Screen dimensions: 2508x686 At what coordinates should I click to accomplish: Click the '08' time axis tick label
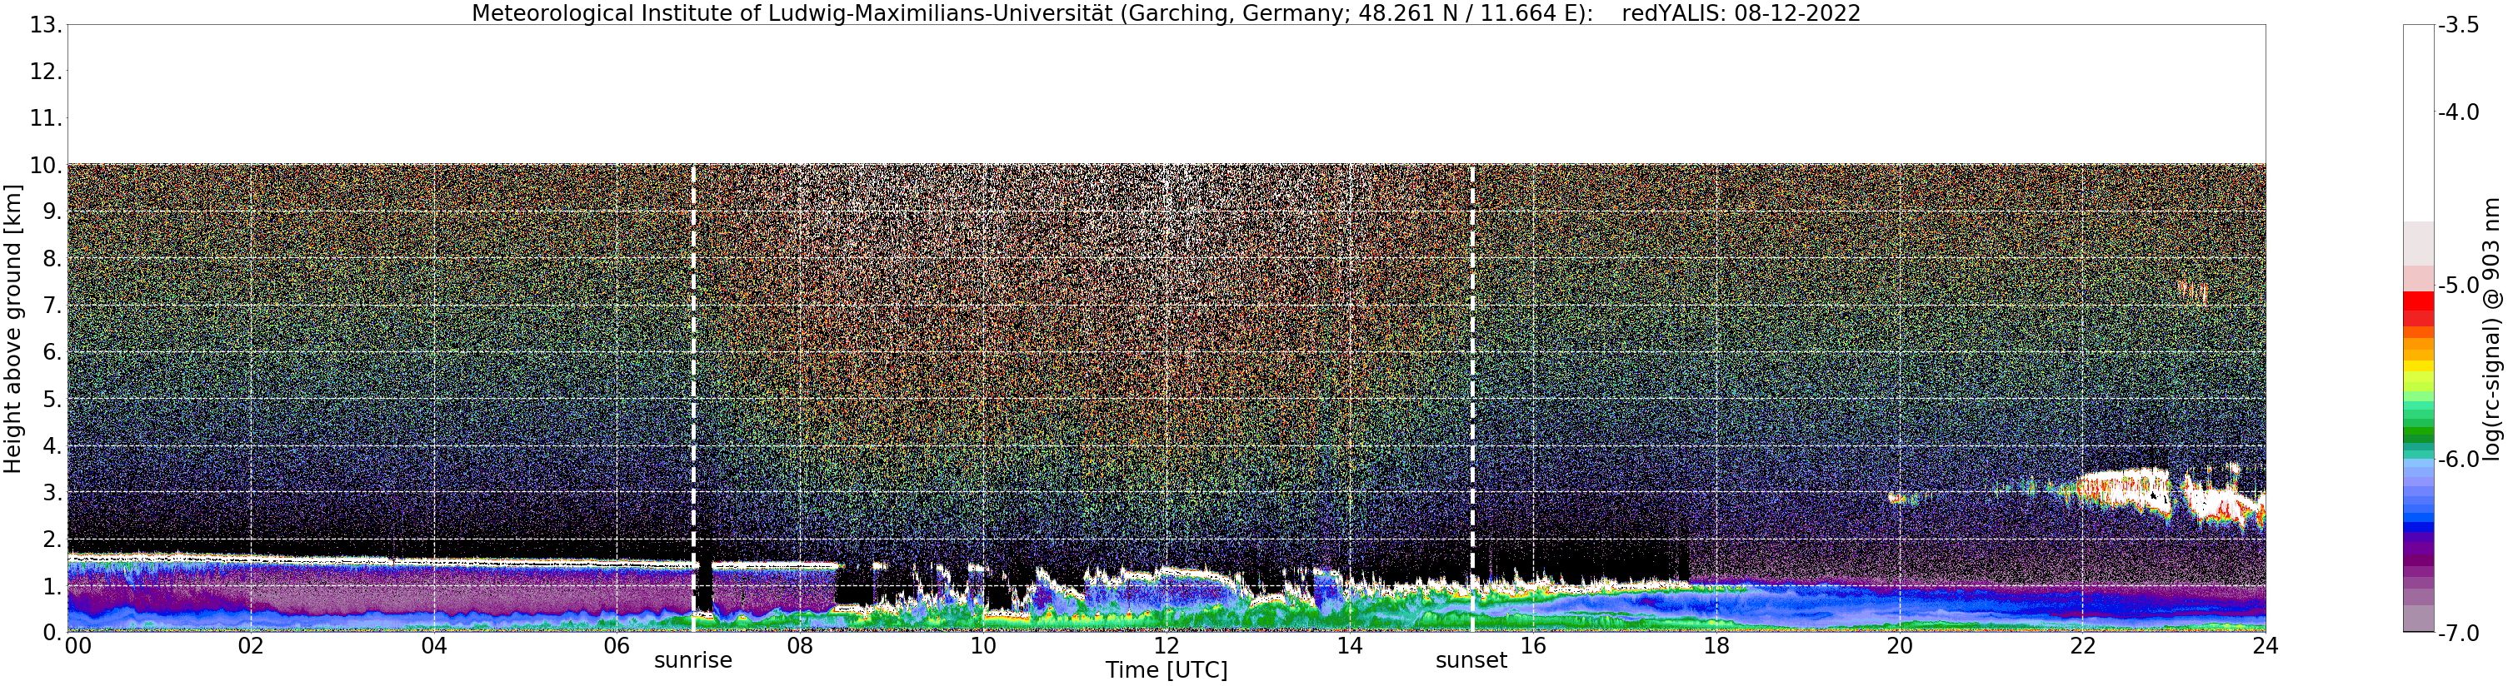[800, 646]
